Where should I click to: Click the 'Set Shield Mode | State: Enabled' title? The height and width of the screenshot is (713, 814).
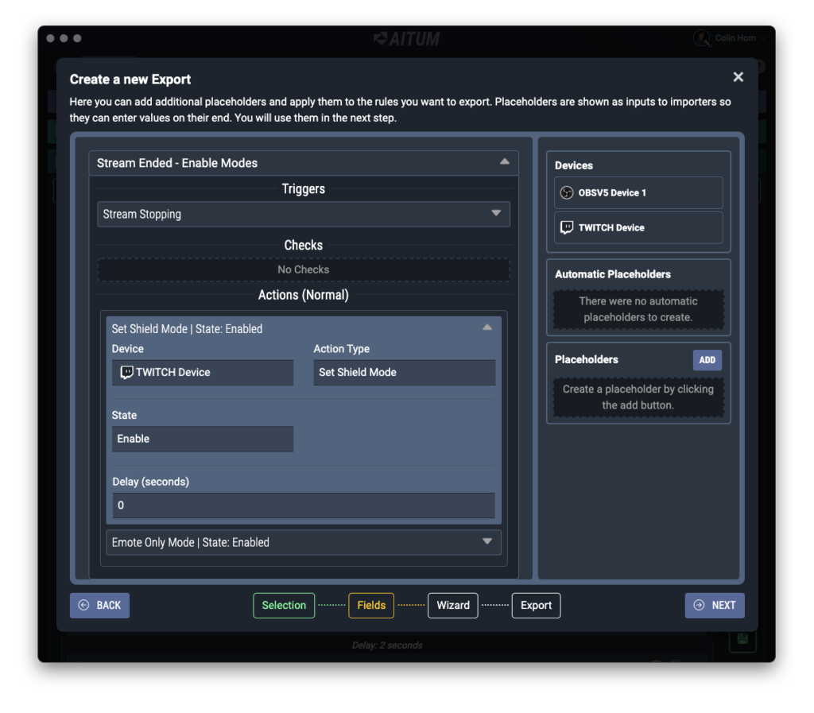tap(187, 328)
